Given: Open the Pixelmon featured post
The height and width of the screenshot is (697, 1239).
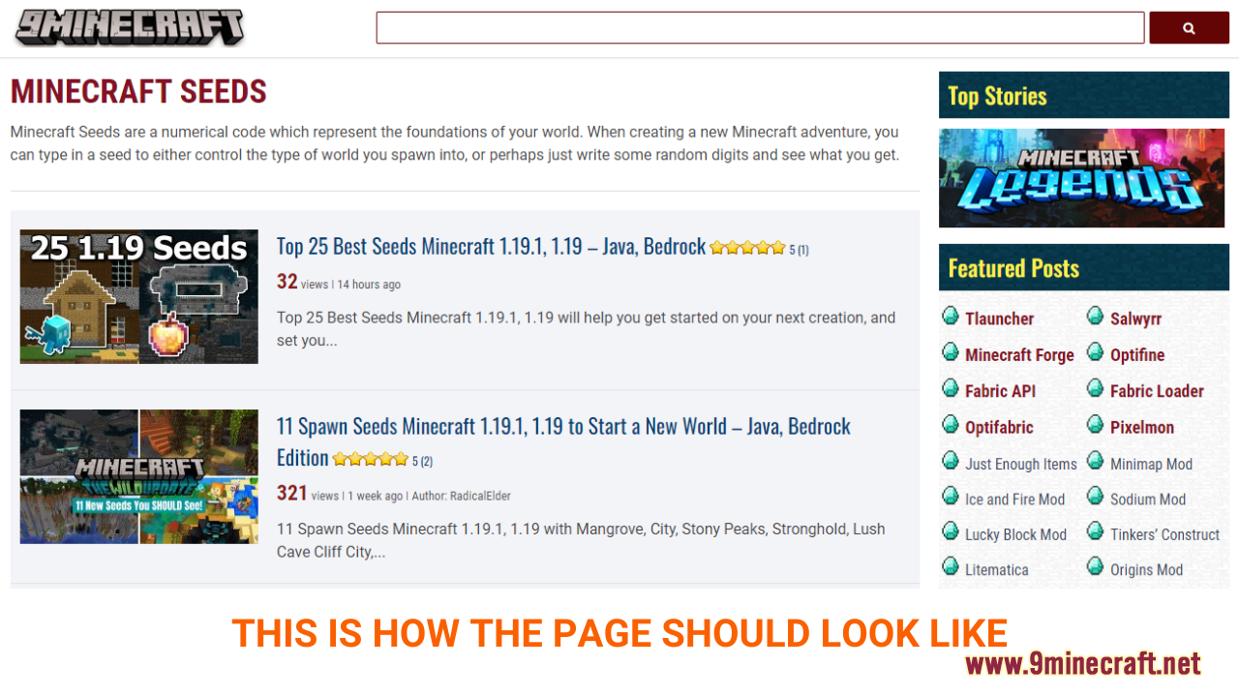Looking at the screenshot, I should (x=1142, y=428).
